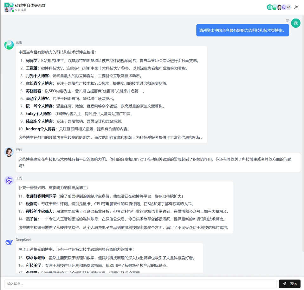Click the bold text 萧涵个人博客

coord(37,98)
